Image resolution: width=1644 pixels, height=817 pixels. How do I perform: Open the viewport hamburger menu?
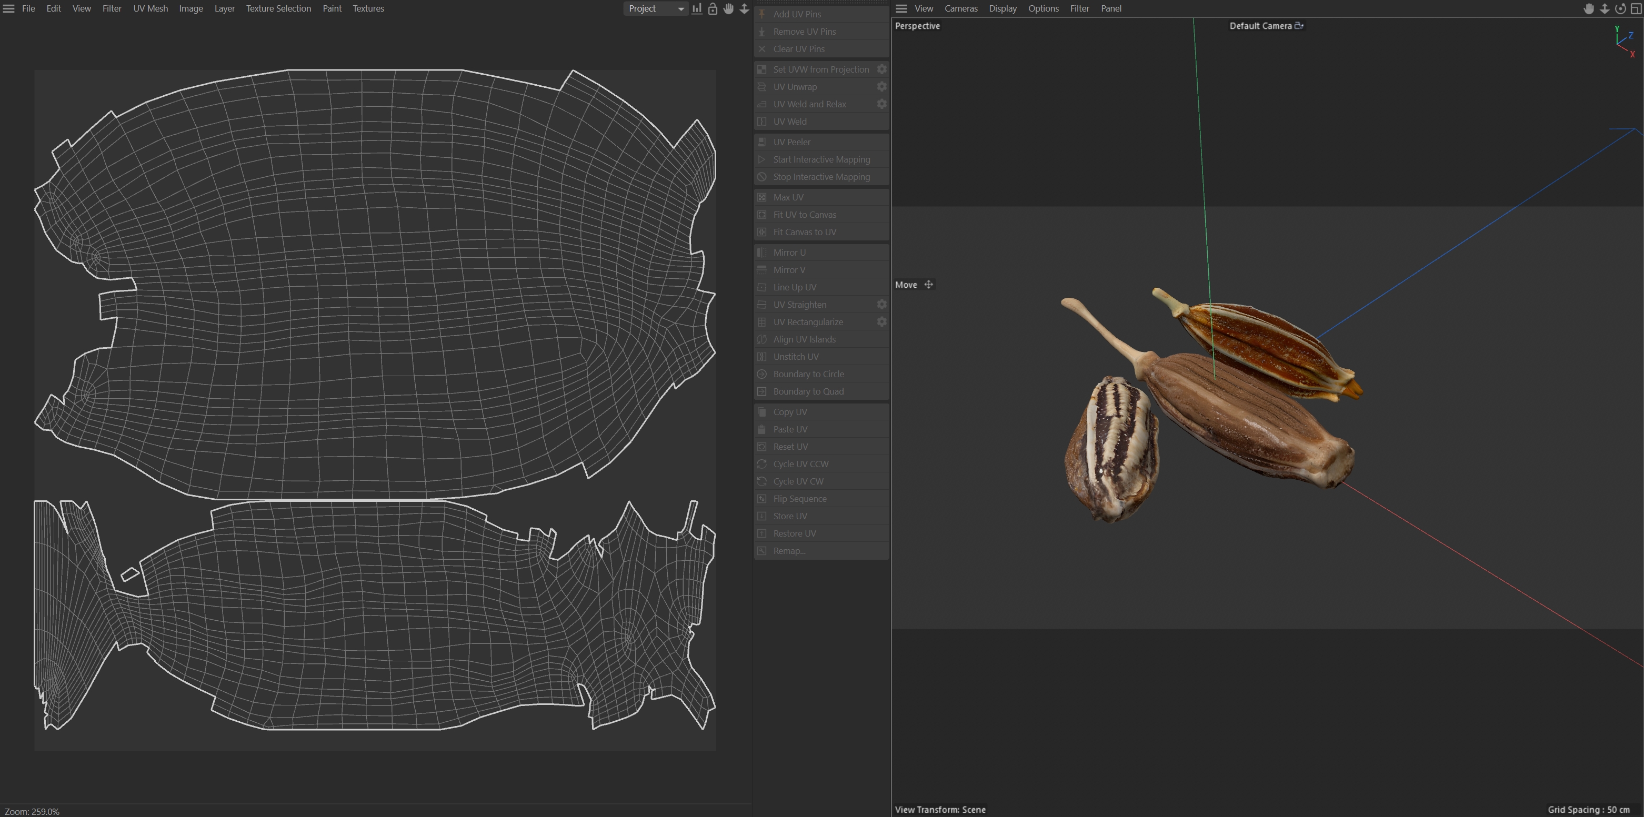coord(901,8)
